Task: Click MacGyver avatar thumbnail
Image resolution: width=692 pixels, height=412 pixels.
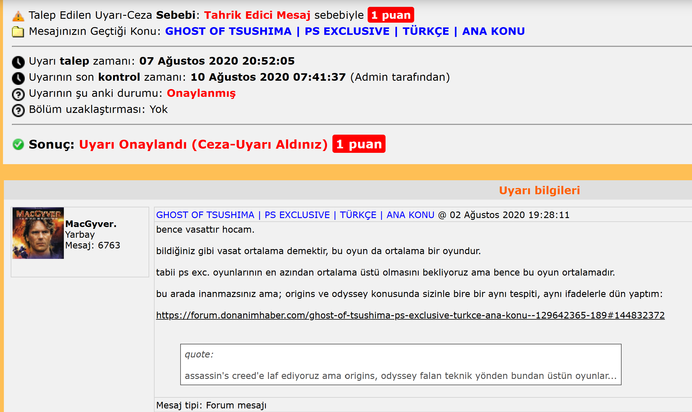Action: (38, 233)
